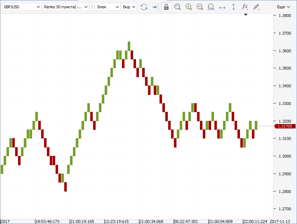Open the Блок chart type dropdown
297x224 pixels.
click(x=105, y=7)
